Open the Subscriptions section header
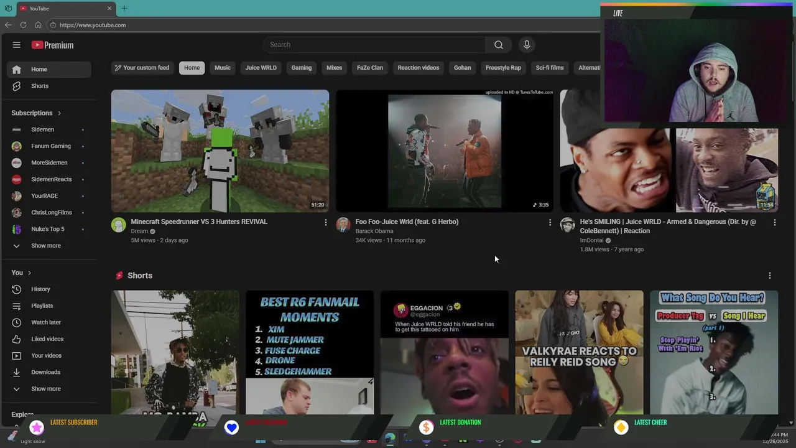 (36, 113)
